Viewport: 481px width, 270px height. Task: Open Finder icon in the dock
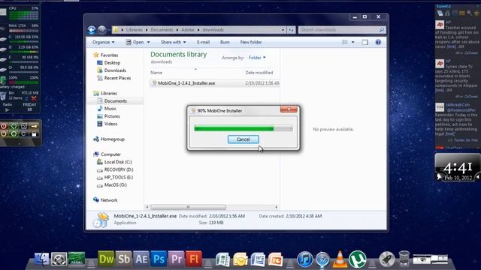click(x=41, y=259)
